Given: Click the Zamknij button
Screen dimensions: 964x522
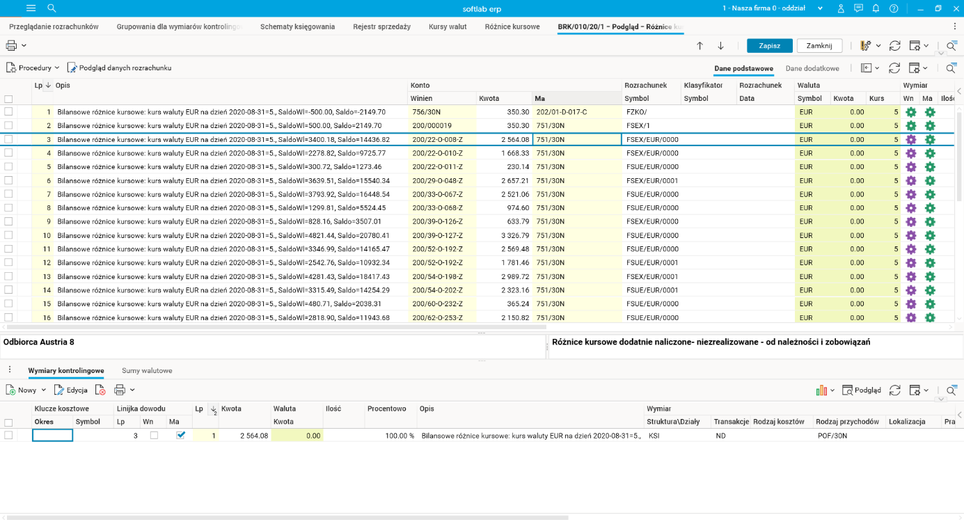Looking at the screenshot, I should (x=819, y=46).
